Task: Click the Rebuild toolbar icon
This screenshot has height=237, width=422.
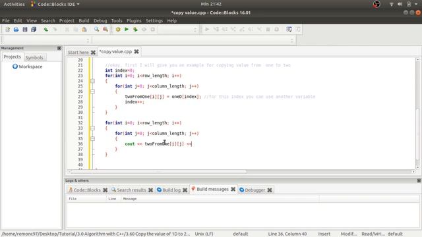Action: (x=144, y=29)
